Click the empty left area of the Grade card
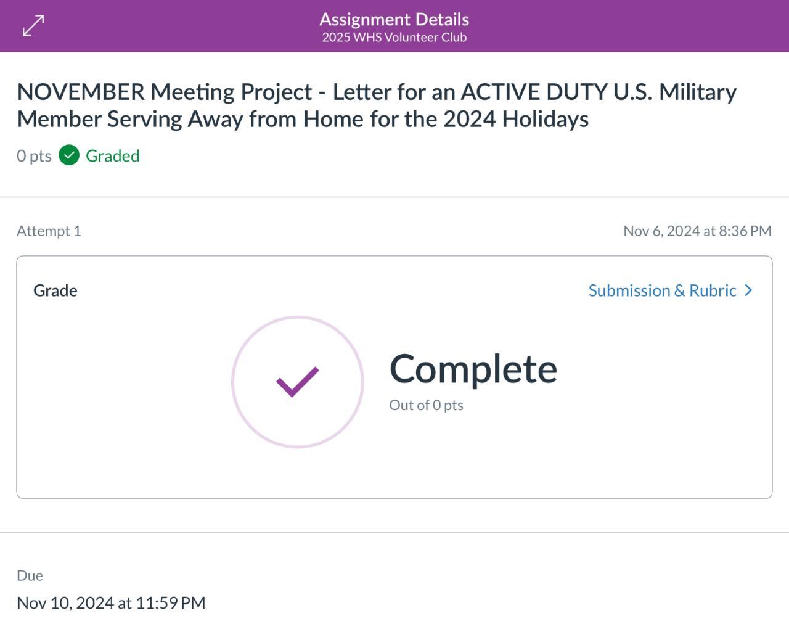Viewport: 789px width, 629px height. click(x=123, y=401)
